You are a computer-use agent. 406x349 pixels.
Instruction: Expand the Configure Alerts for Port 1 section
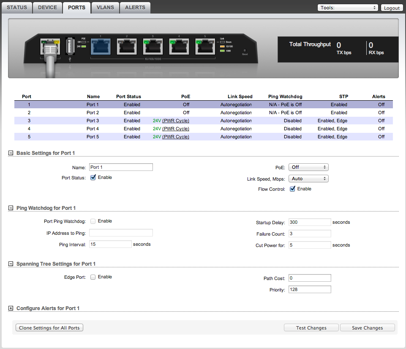pyautogui.click(x=11, y=308)
